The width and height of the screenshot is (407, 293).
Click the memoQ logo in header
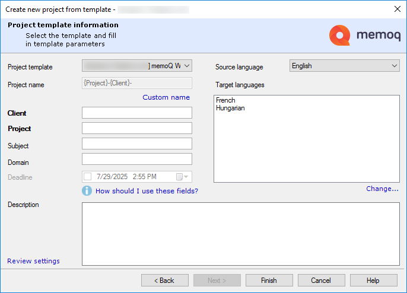[364, 36]
